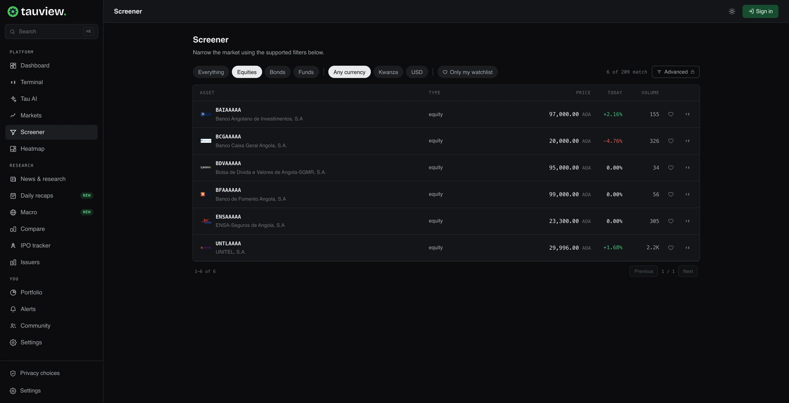Favorite BCGAAAAA with its heart icon
This screenshot has height=403, width=789.
[671, 141]
